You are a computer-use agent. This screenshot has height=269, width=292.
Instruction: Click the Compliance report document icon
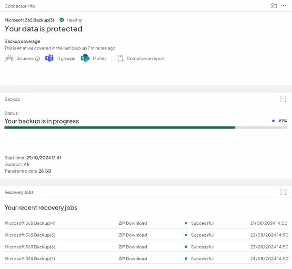[121, 58]
